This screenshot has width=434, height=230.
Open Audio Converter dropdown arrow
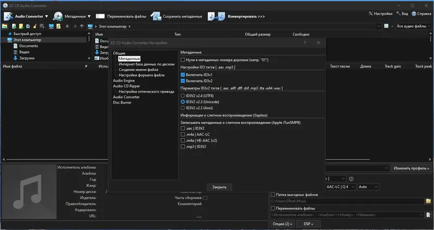[x=47, y=16]
